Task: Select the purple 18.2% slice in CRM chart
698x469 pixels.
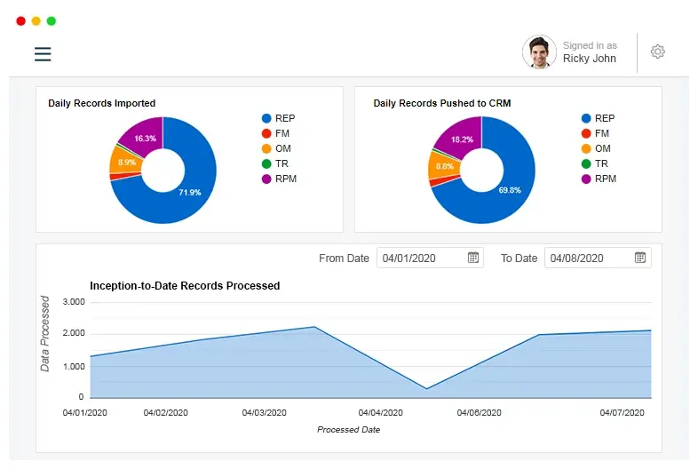Action: (460, 136)
